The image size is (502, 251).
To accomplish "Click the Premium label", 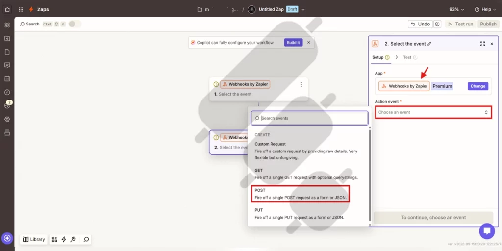I will tap(442, 86).
